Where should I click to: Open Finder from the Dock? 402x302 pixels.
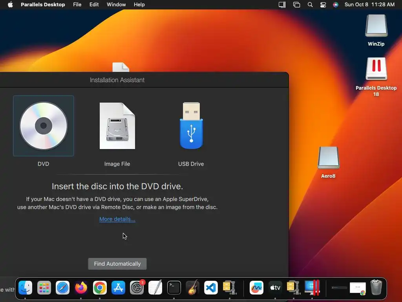26,287
